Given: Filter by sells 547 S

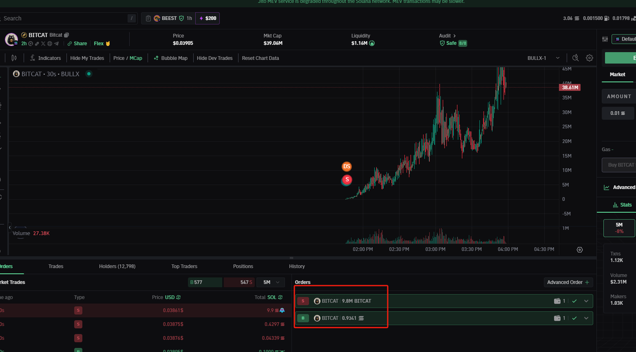Looking at the screenshot, I should [239, 283].
